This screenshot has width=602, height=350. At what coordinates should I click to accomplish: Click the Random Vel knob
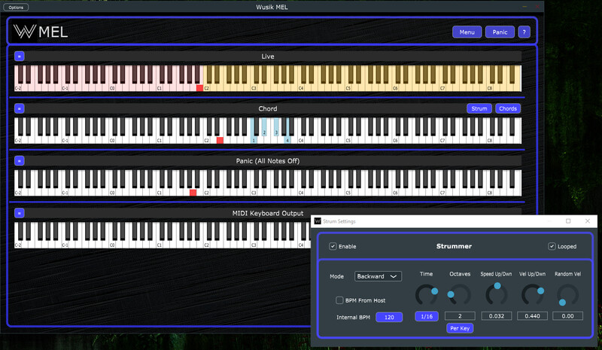568,295
